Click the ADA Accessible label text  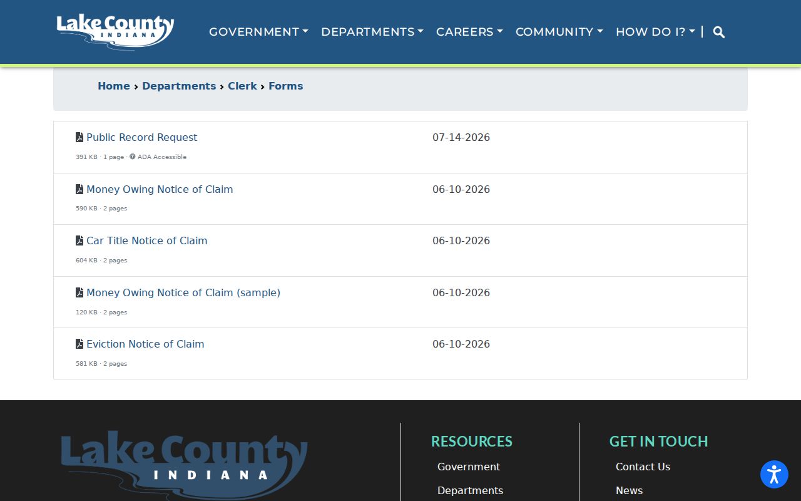pyautogui.click(x=162, y=157)
